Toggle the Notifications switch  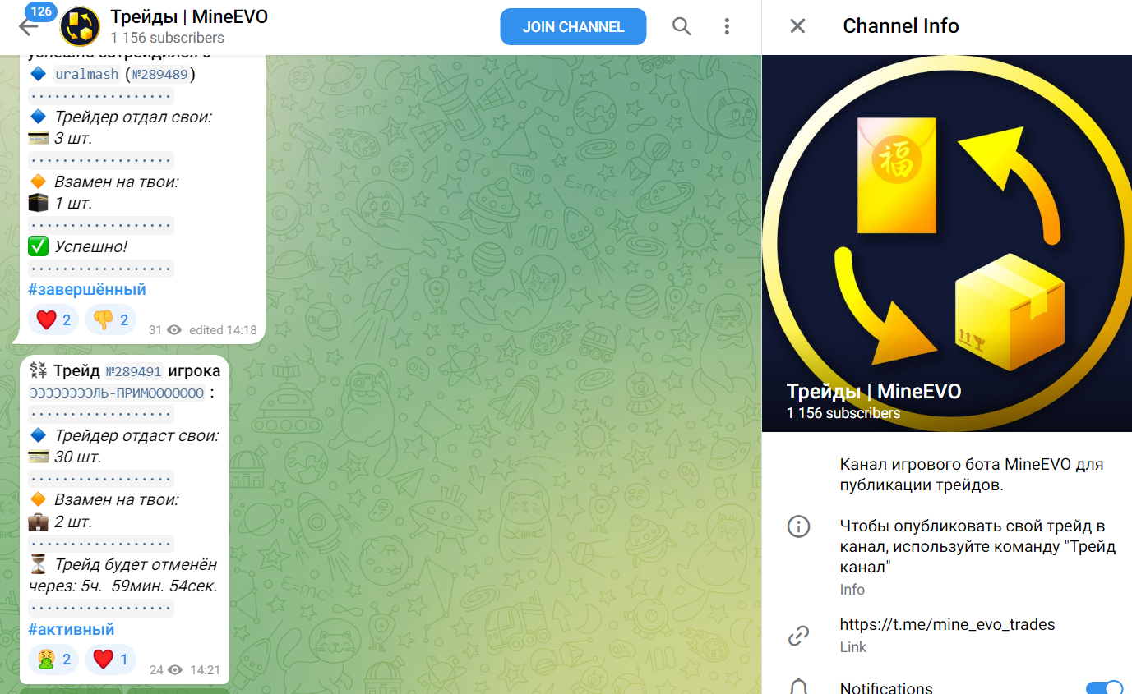coord(1104,687)
